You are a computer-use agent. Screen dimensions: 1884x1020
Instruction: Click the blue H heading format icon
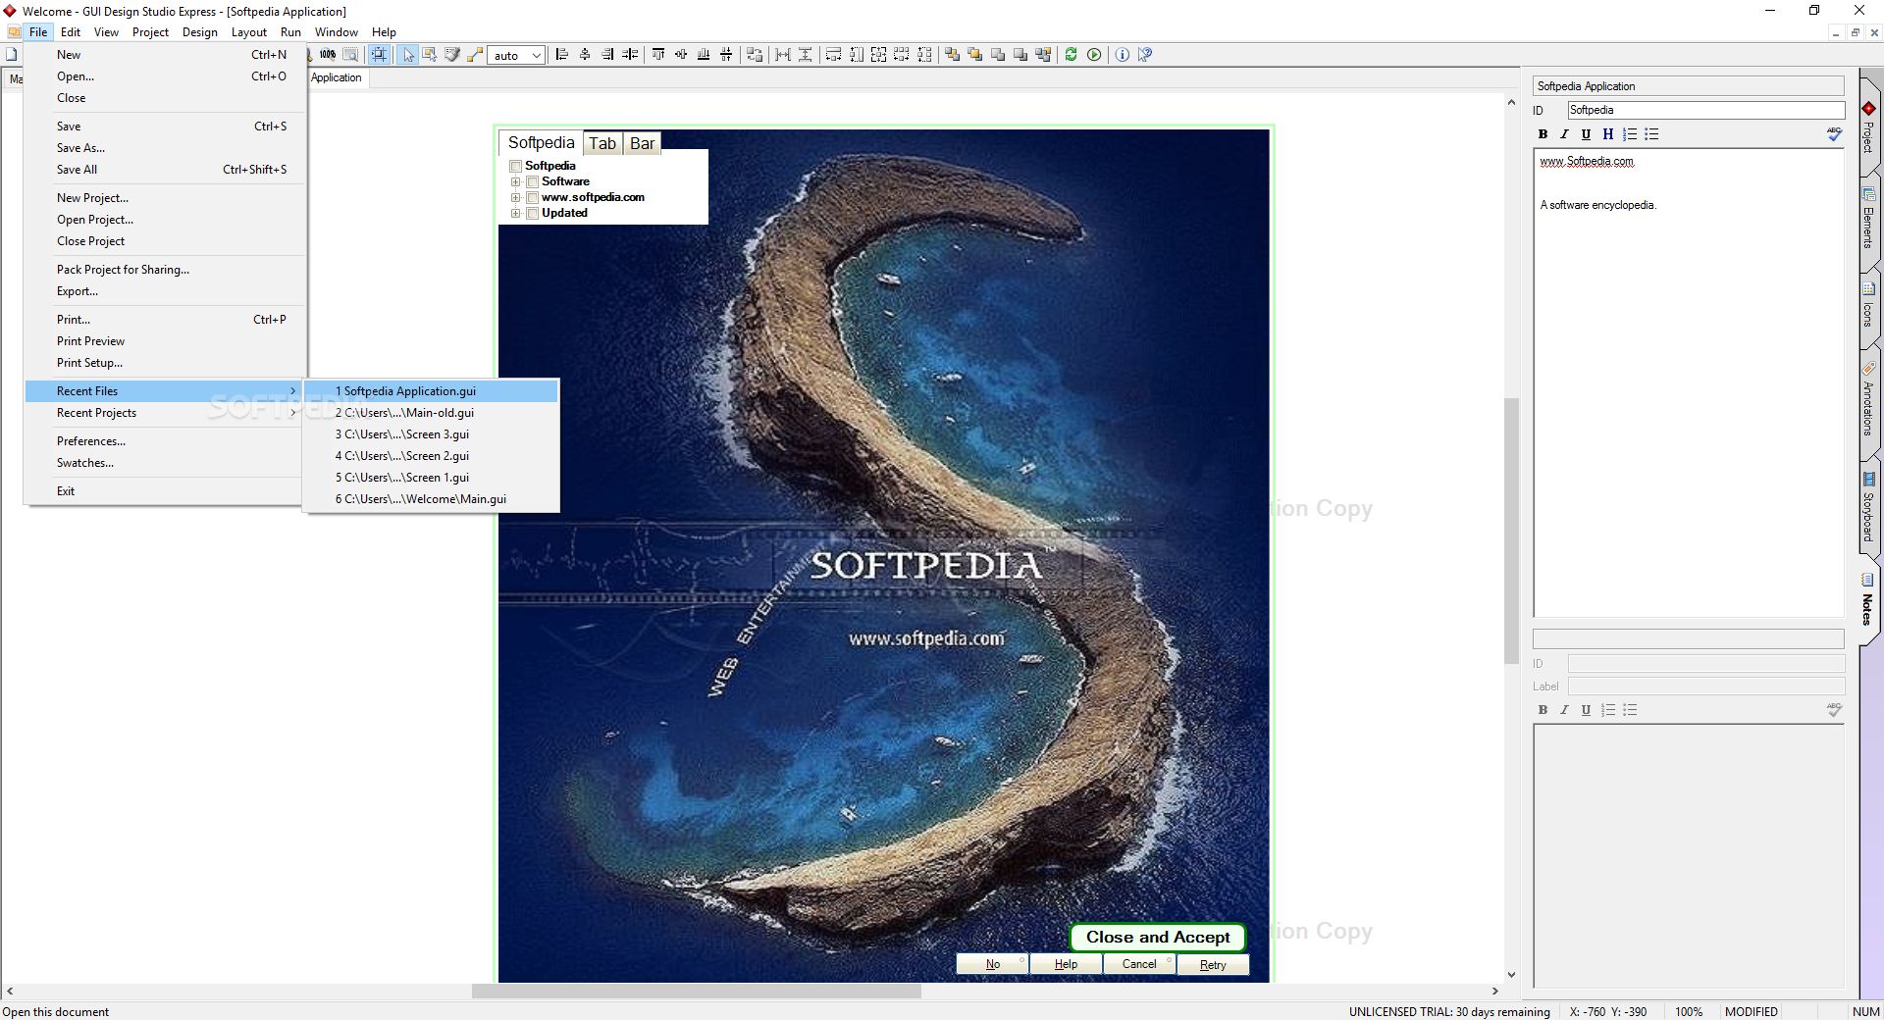coord(1607,134)
